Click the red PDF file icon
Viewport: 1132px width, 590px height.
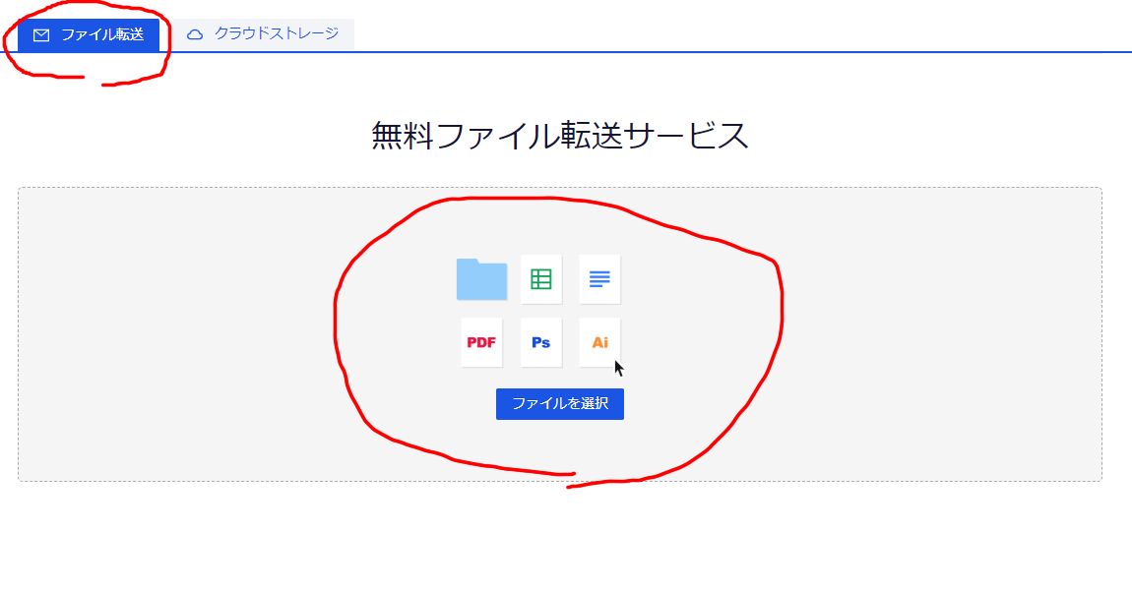point(481,342)
